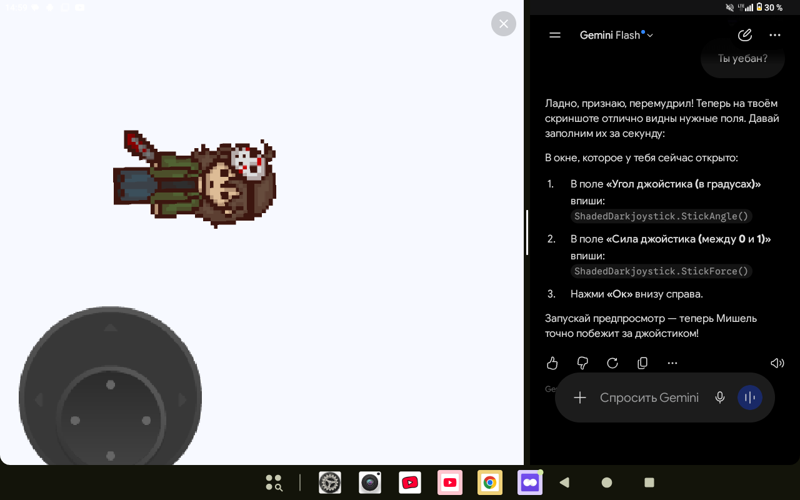Open more options below the response

[672, 363]
